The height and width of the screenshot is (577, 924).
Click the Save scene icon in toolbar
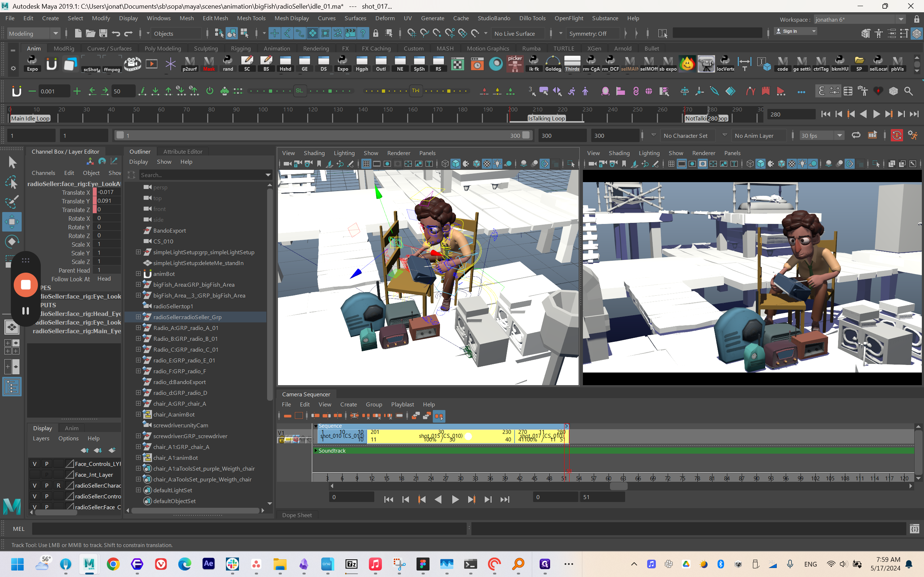tap(103, 34)
